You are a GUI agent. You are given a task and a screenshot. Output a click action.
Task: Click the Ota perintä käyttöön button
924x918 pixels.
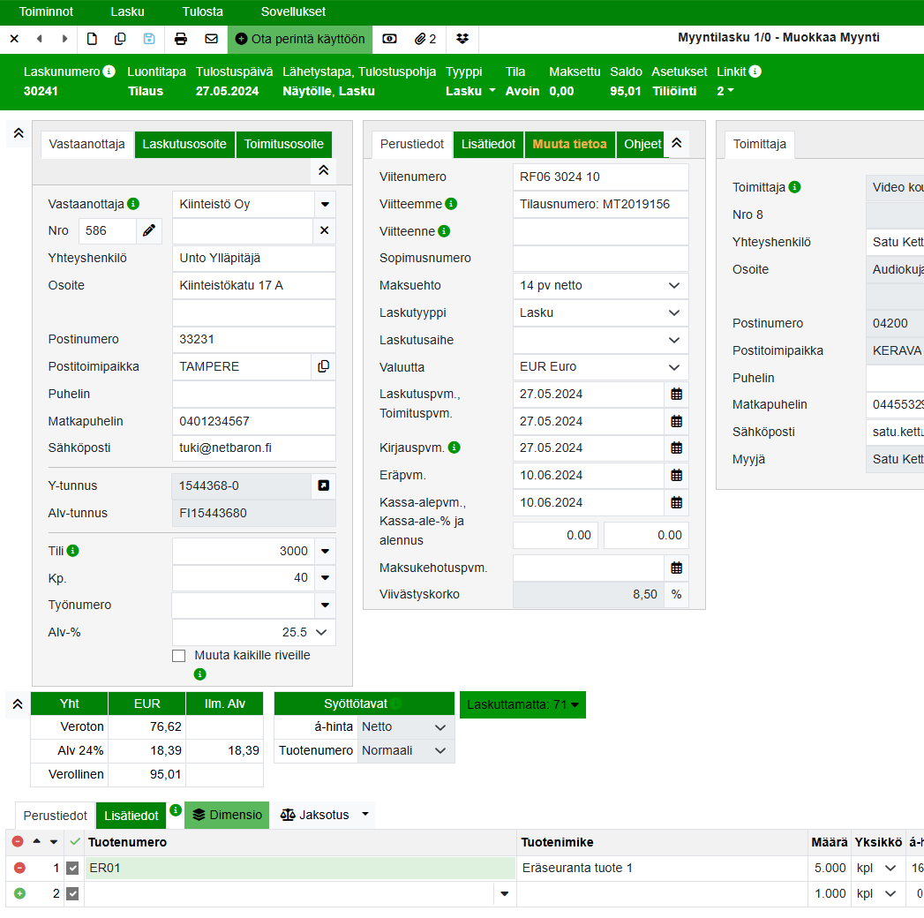pos(300,39)
